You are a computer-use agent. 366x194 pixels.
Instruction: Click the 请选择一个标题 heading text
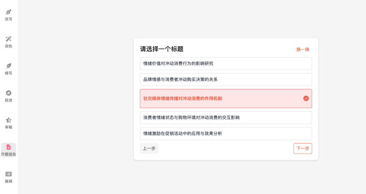point(162,49)
